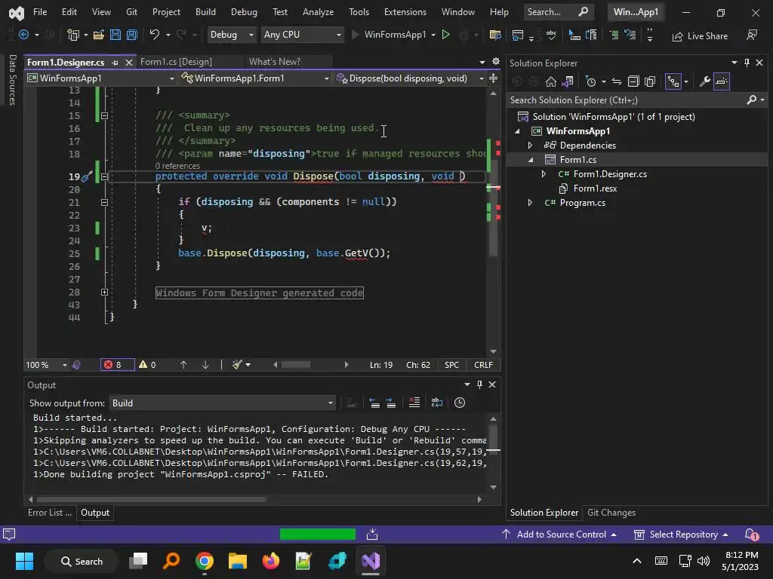Collapse the Form1.cs tree node

coord(531,160)
